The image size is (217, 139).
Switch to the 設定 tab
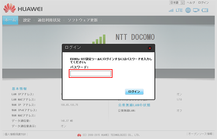pos(27,20)
